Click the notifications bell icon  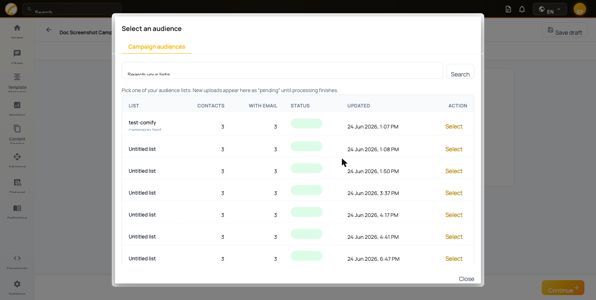point(522,9)
